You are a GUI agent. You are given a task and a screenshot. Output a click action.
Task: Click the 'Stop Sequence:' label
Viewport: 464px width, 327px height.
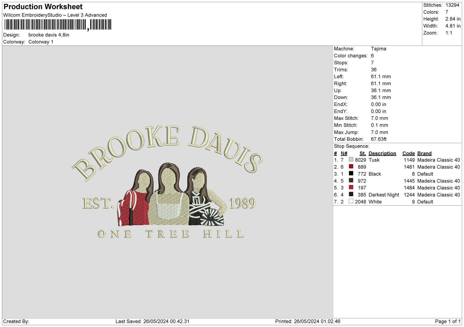(352, 146)
